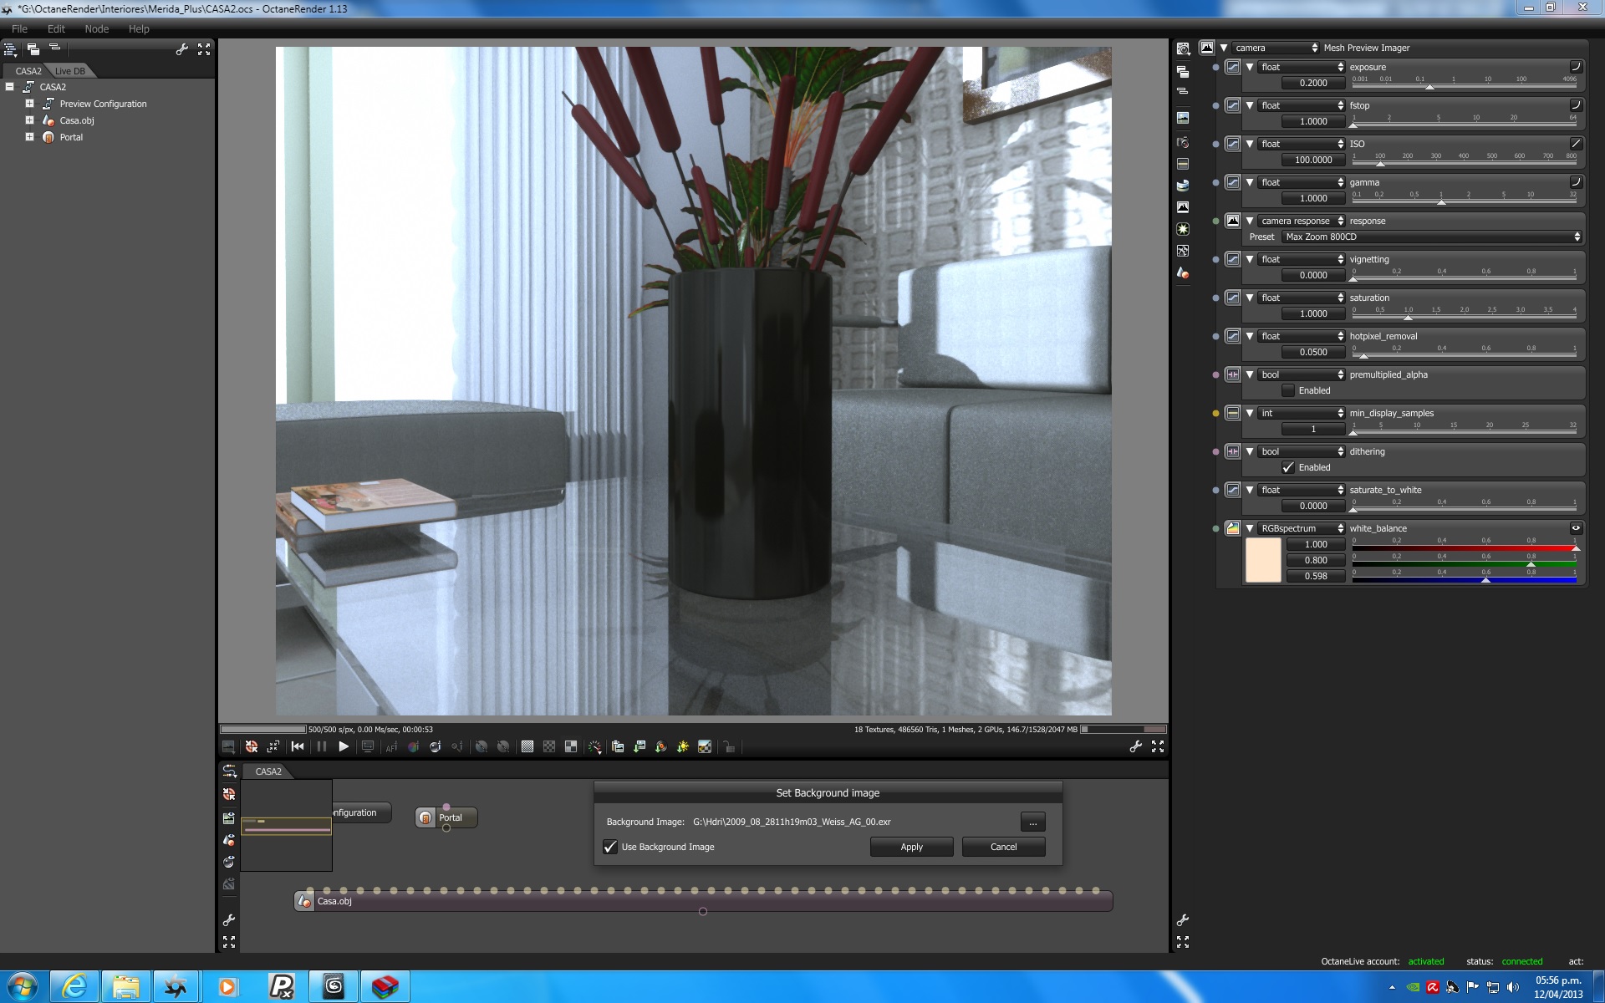The width and height of the screenshot is (1605, 1003).
Task: Expand the Casa.obj tree node
Action: [29, 120]
